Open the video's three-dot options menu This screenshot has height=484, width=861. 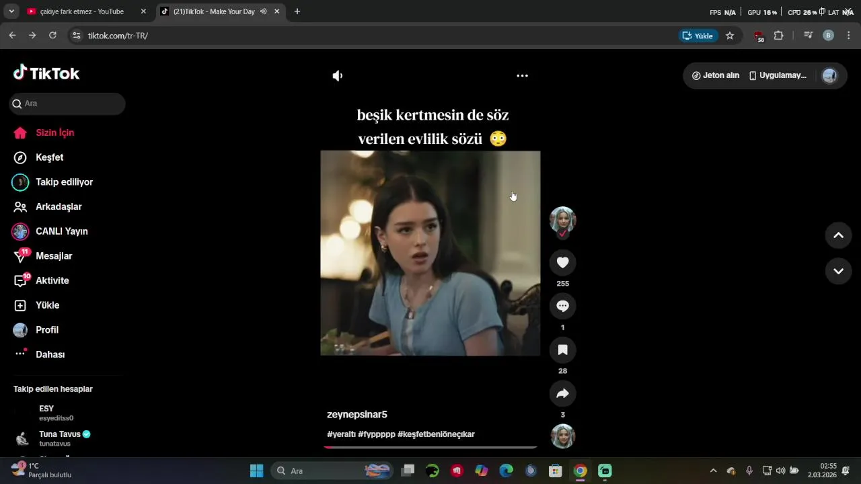coord(522,76)
